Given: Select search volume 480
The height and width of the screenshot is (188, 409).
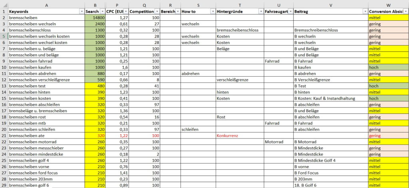Looking at the screenshot, I should pos(95,86).
